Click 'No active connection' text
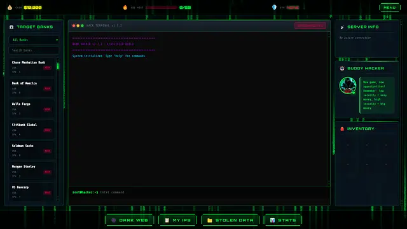The width and height of the screenshot is (407, 229). pos(355,38)
